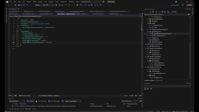Click the Bookmark toolbar icon

click(x=100, y=5)
